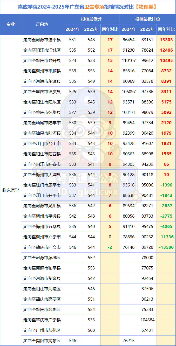Select row 定向至肇庆市高要区
Screen dimensions: 176x346
pyautogui.click(x=98, y=299)
